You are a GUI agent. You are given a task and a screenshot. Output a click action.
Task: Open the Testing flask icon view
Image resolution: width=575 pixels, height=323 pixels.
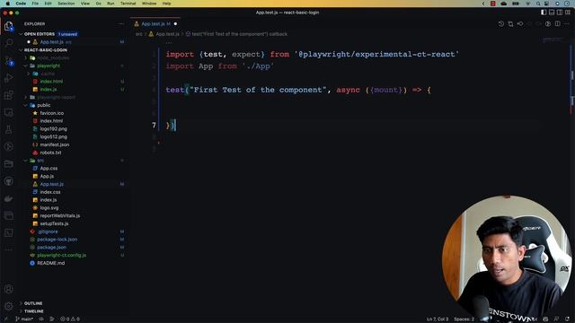pos(8,129)
